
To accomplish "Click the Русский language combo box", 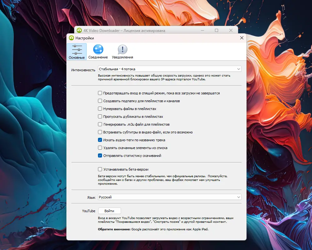I will coord(169,197).
